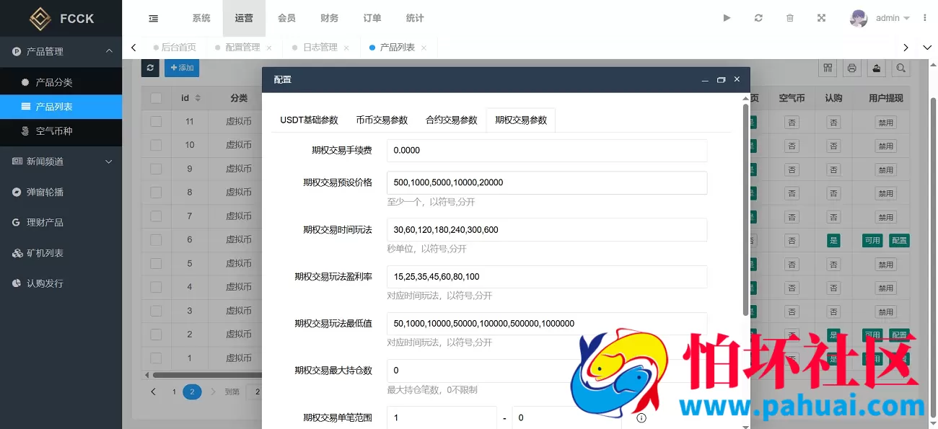938x429 pixels.
Task: Close the 日志管理 page tab
Action: 346,48
